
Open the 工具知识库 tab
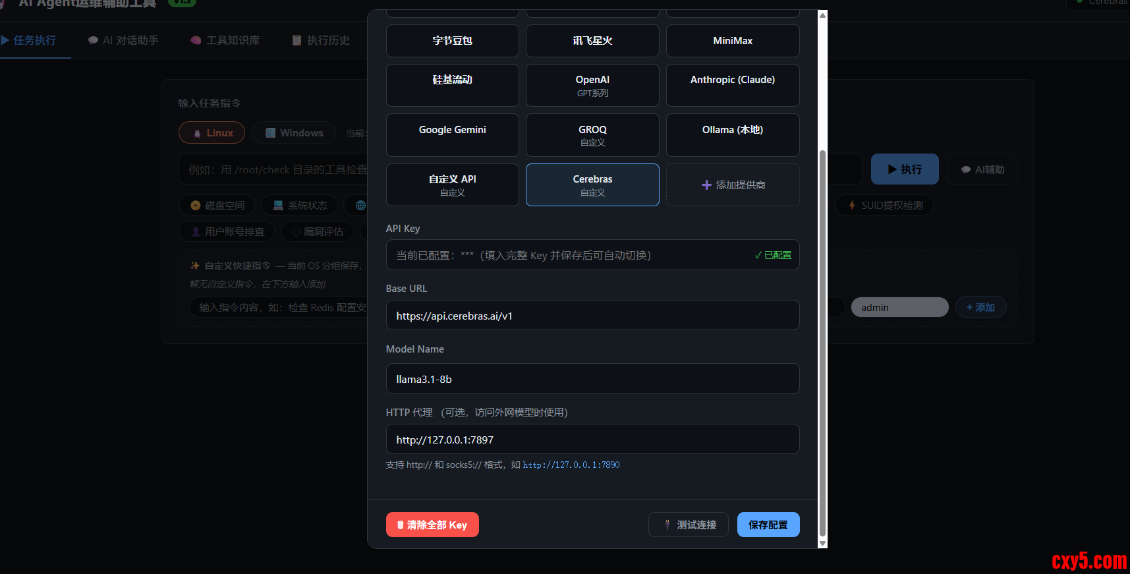coord(225,40)
